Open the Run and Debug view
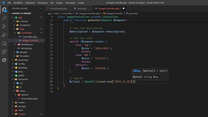 pyautogui.click(x=4, y=35)
